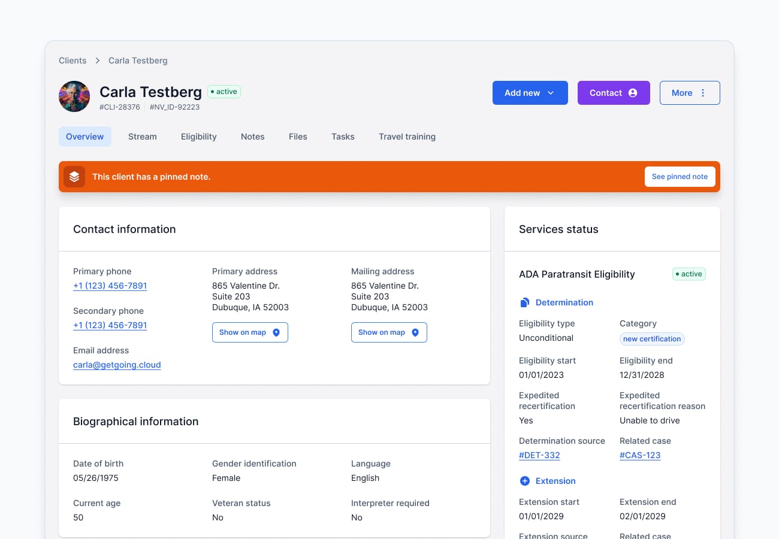
Task: Show mailing address on map
Action: (x=389, y=332)
